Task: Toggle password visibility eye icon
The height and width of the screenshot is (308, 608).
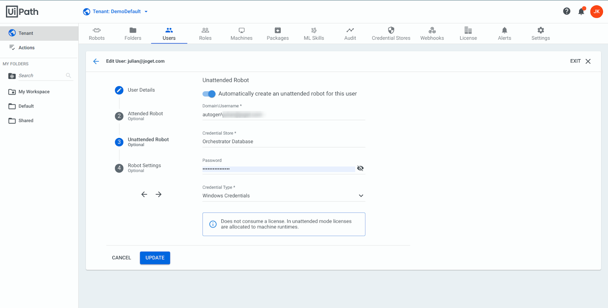Action: tap(360, 168)
